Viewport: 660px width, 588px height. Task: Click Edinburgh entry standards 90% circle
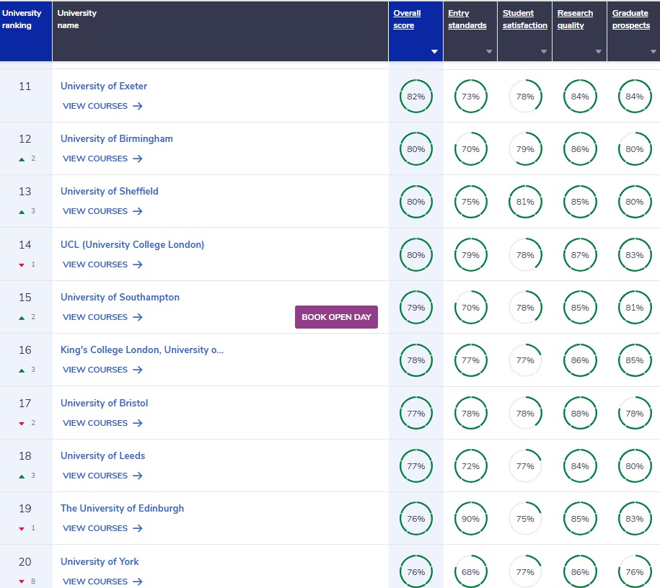point(470,519)
